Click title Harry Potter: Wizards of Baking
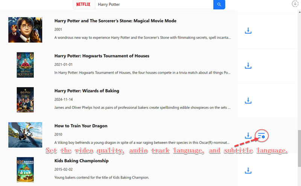 (x=87, y=91)
